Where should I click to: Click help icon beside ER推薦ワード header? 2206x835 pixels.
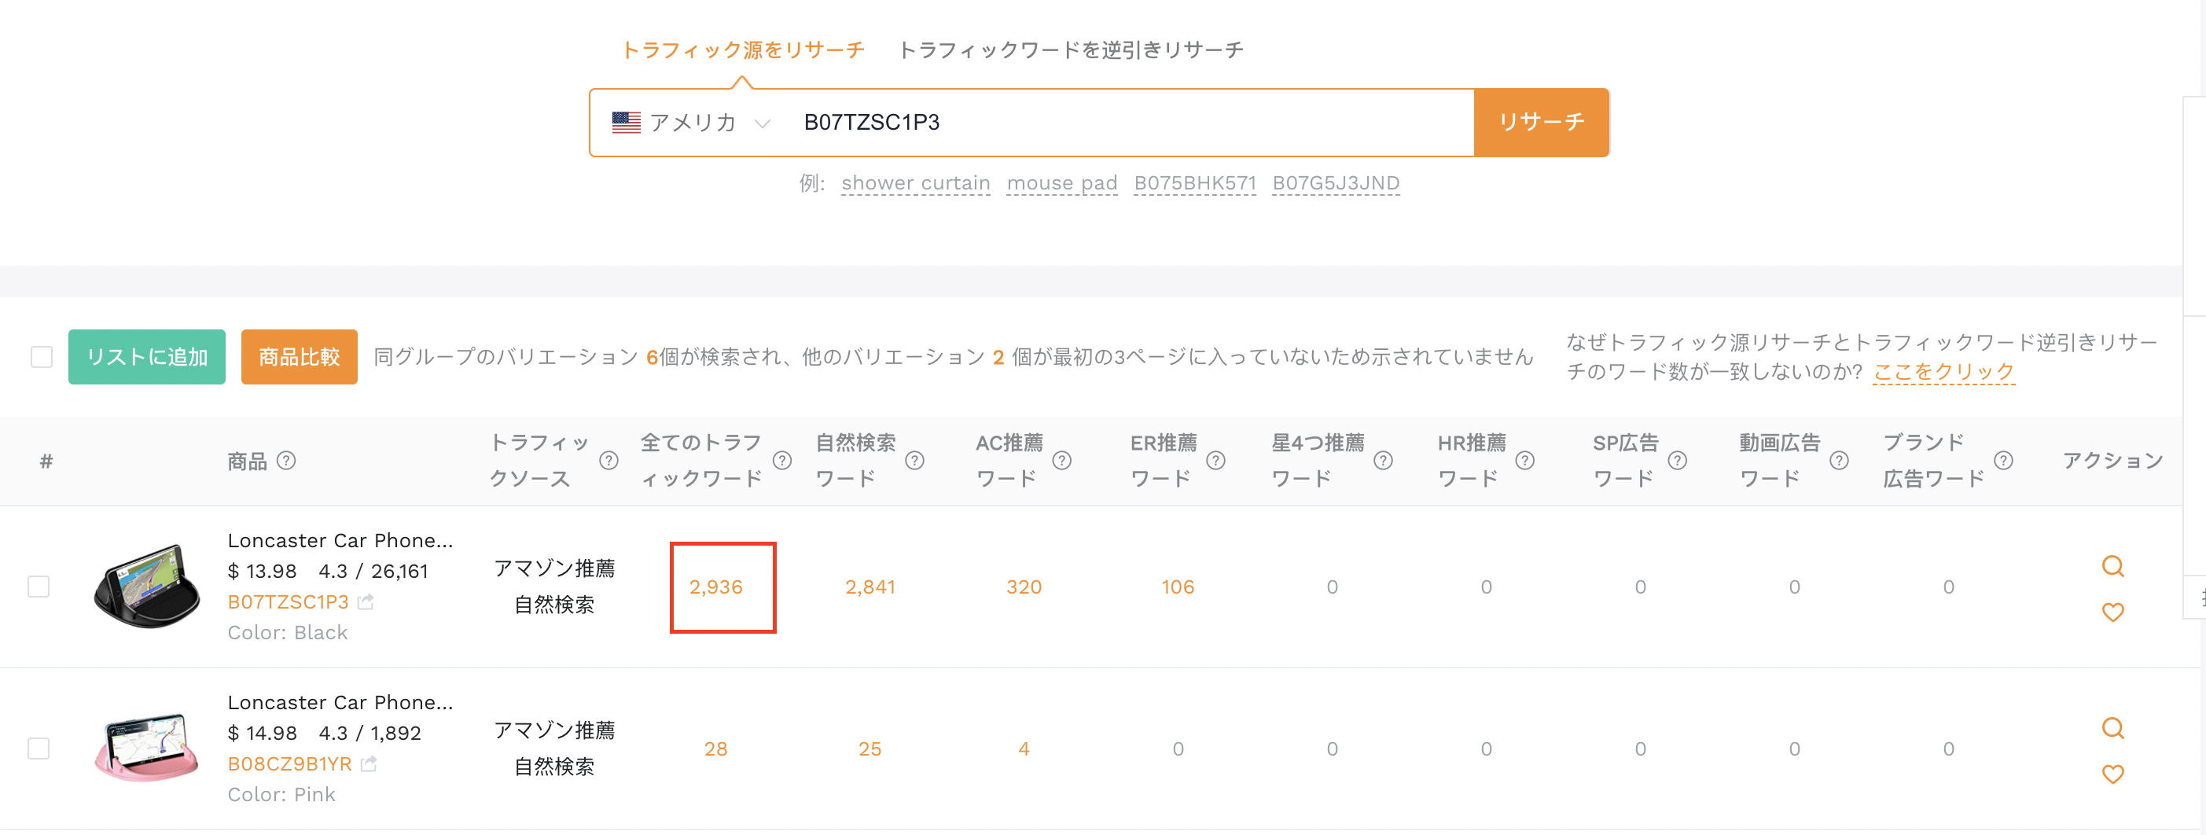click(1216, 461)
